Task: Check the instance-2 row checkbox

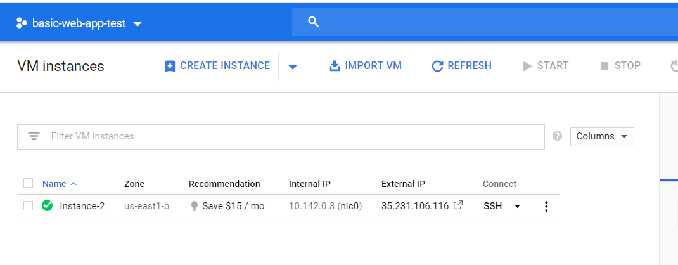Action: 28,205
